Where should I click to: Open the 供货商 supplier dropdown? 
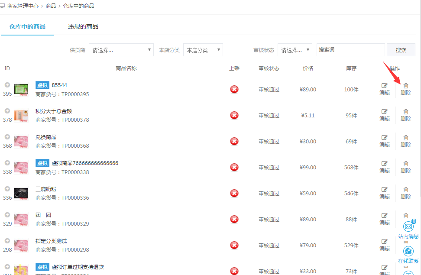[121, 50]
